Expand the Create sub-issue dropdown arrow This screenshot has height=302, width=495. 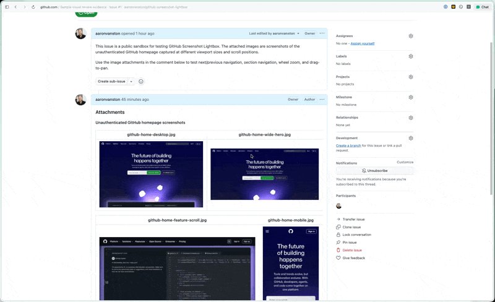pyautogui.click(x=131, y=82)
